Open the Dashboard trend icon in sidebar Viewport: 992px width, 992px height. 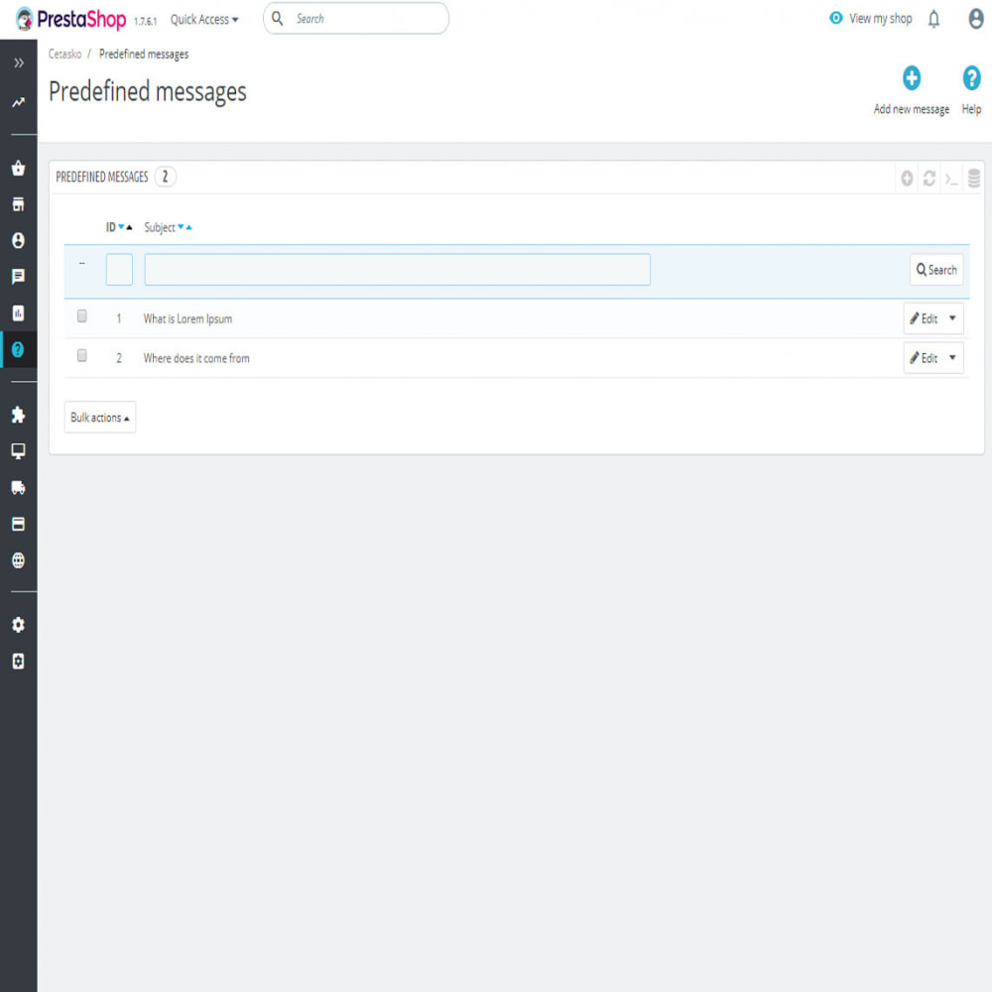point(18,102)
